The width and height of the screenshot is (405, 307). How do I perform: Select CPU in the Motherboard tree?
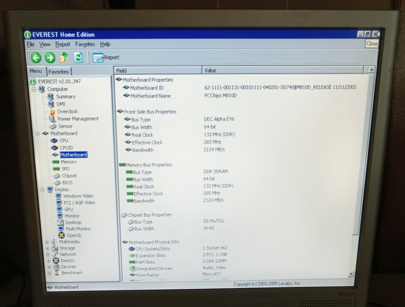pos(63,140)
